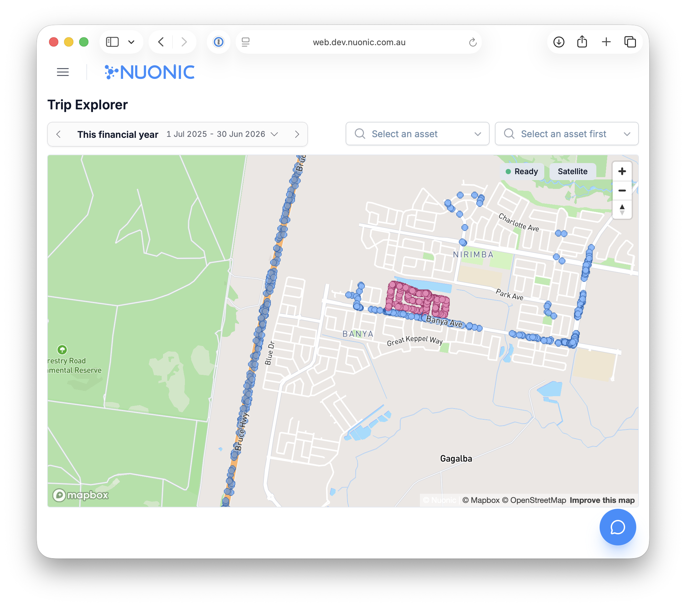Viewport: 686px width, 607px height.
Task: Reload the current page
Action: (x=473, y=42)
